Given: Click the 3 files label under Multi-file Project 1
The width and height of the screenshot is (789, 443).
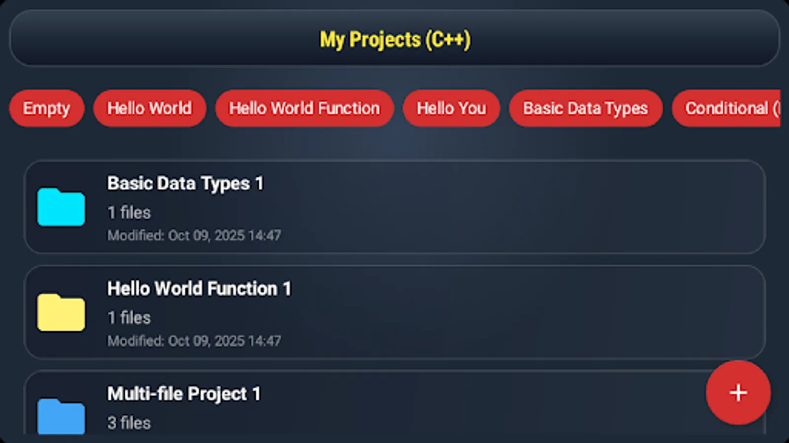Looking at the screenshot, I should pyautogui.click(x=129, y=422).
